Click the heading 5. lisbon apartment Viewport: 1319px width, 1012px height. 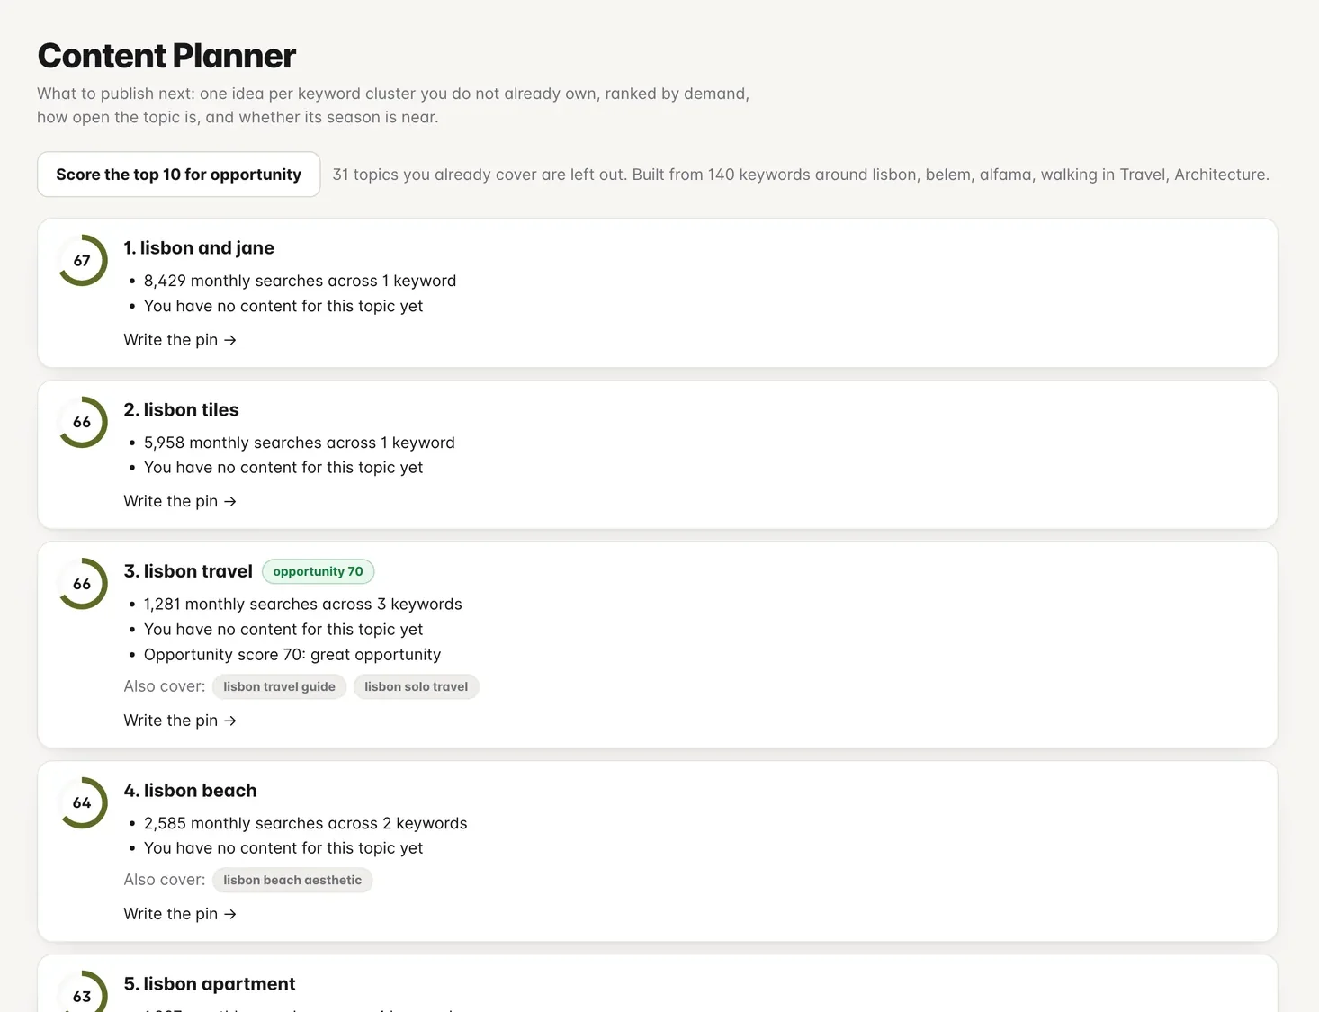[210, 984]
